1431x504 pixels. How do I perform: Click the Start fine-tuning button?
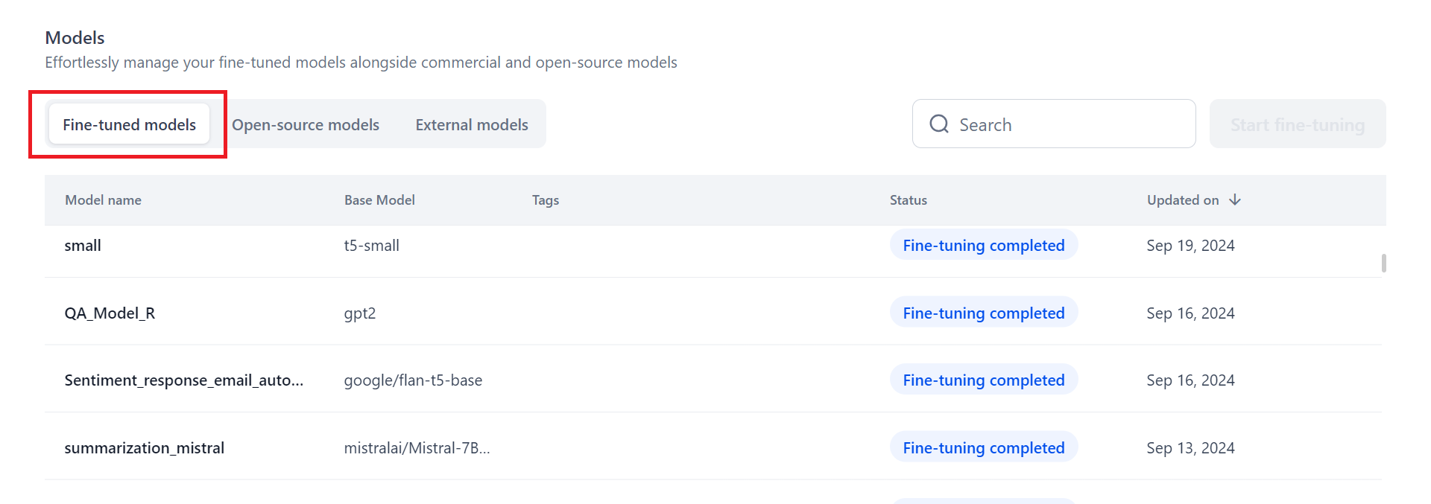1297,124
